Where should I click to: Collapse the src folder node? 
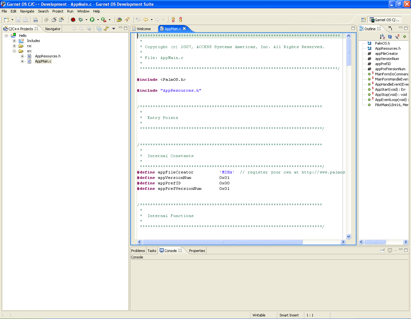pos(14,51)
